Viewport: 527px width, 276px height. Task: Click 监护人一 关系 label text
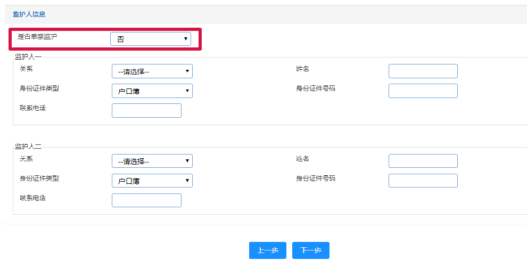(26, 69)
